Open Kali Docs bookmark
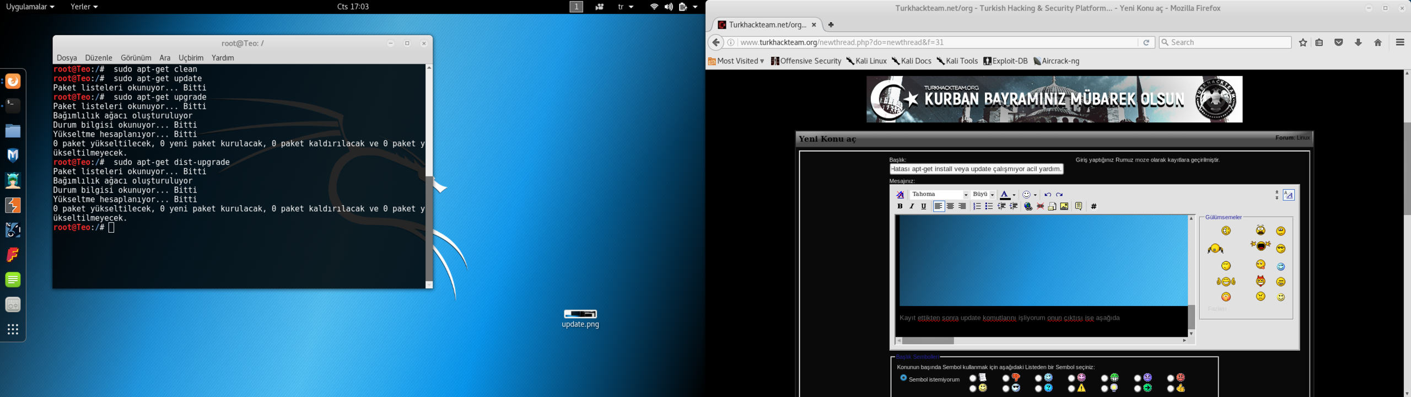1411x397 pixels. click(912, 61)
